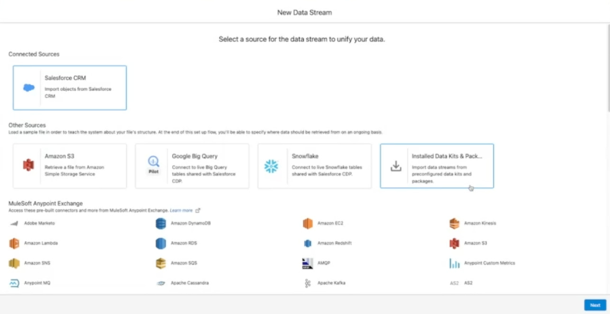Click the Amazon SNS label
The image size is (610, 314).
coord(37,263)
